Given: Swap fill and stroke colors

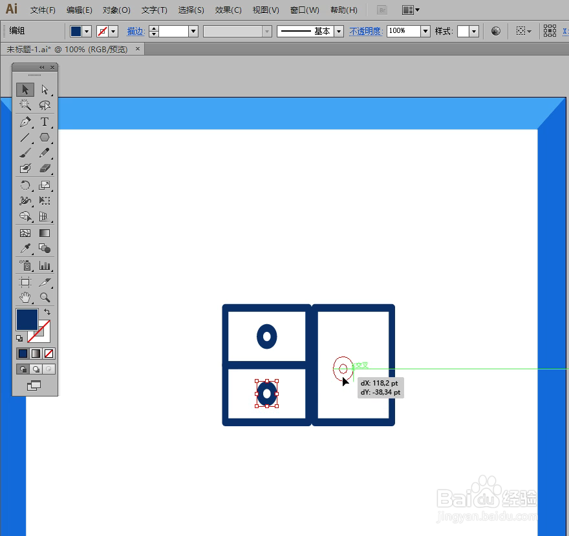Looking at the screenshot, I should click(x=47, y=312).
